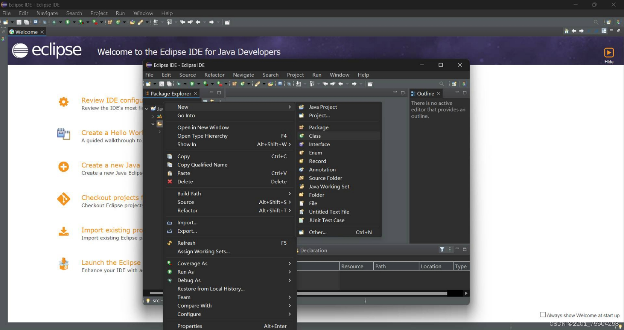Choose Refresh in the context menu
624x330 pixels.
229,243
